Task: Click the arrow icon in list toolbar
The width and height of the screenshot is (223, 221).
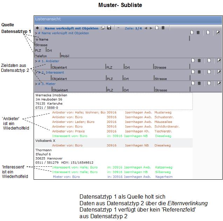Action: 37,28
